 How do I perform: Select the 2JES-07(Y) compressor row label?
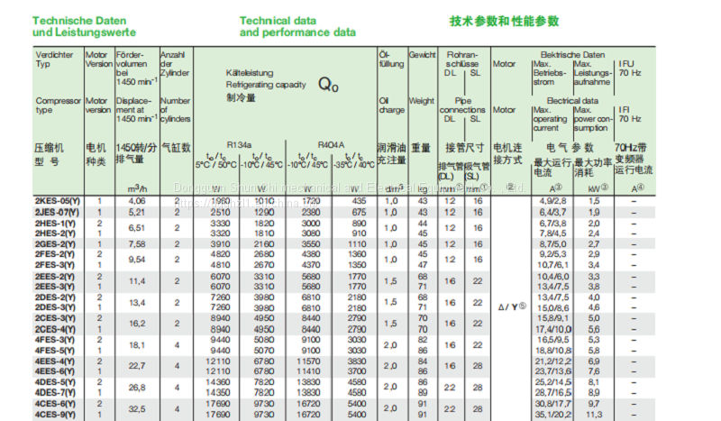coord(56,211)
